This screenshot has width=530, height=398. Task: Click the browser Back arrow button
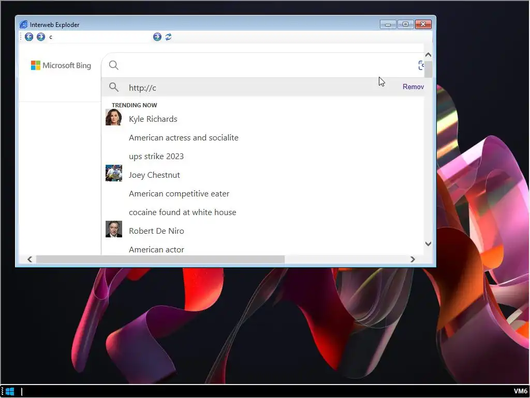coord(29,37)
